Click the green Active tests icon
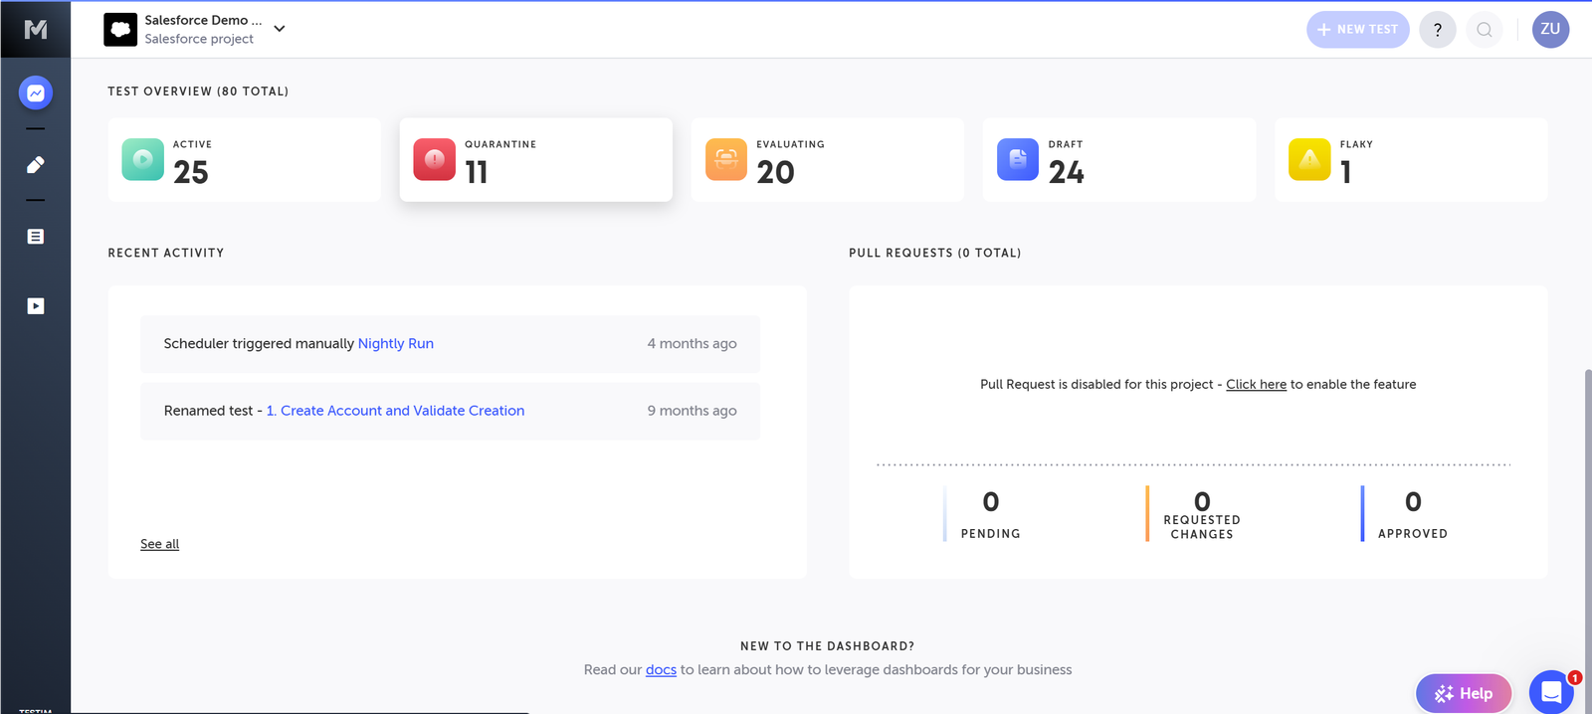 click(x=143, y=159)
